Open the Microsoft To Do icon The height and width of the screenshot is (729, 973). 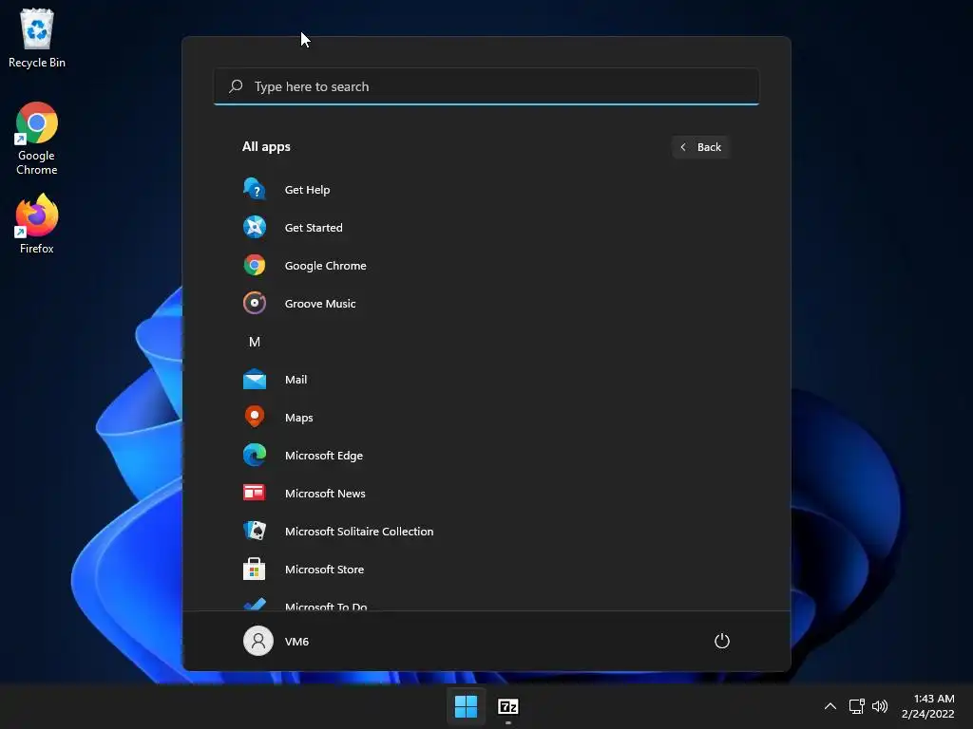click(x=255, y=604)
